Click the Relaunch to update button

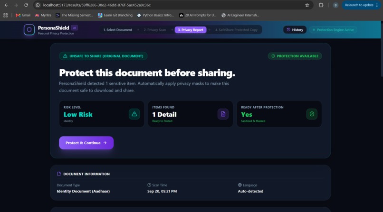pyautogui.click(x=359, y=5)
